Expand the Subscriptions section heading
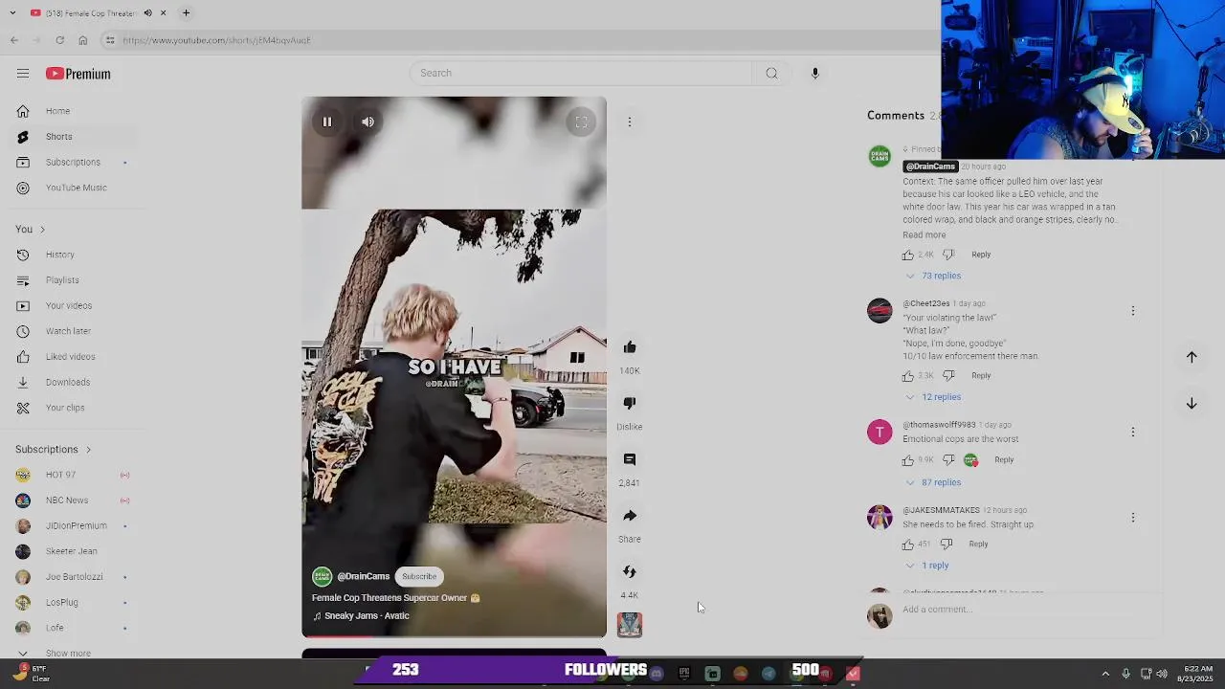 coord(54,450)
